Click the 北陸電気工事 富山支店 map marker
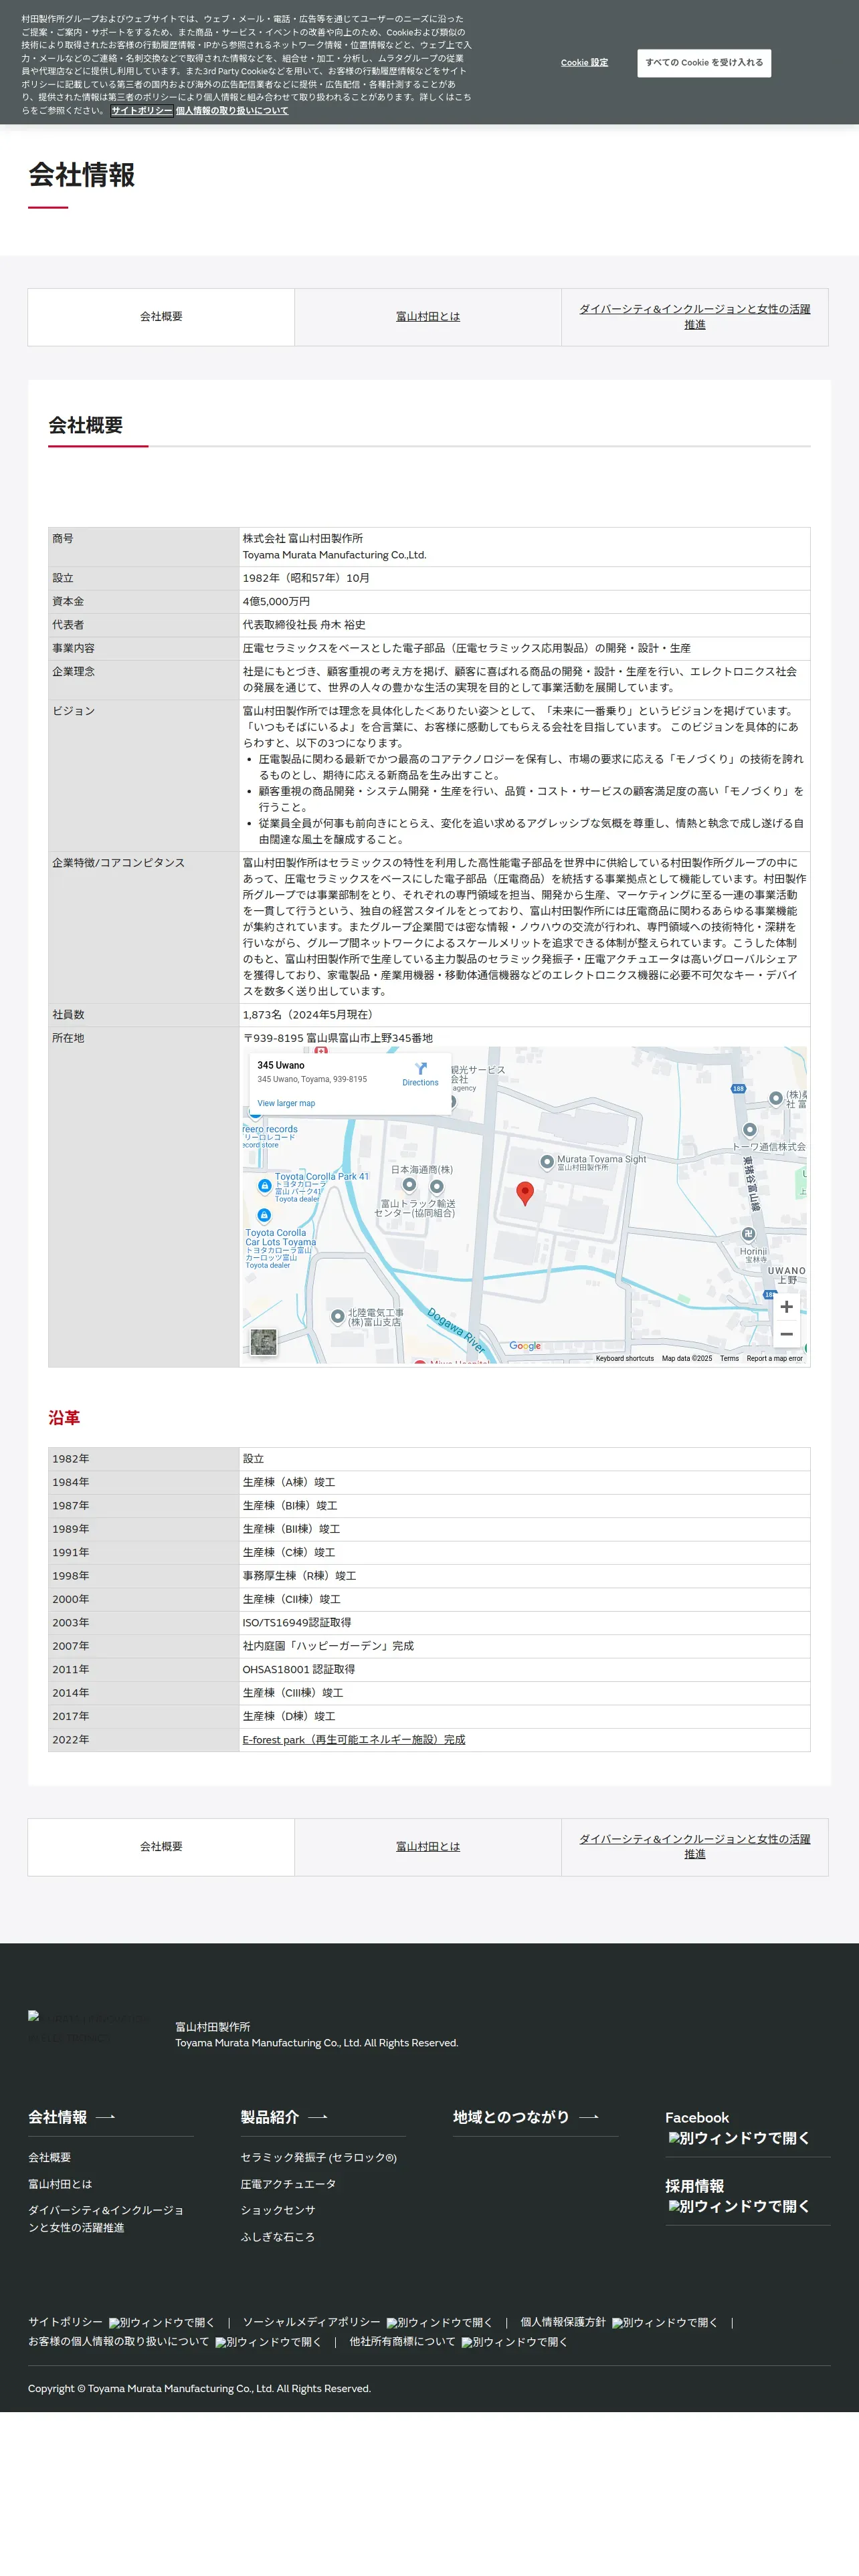 tap(338, 1316)
